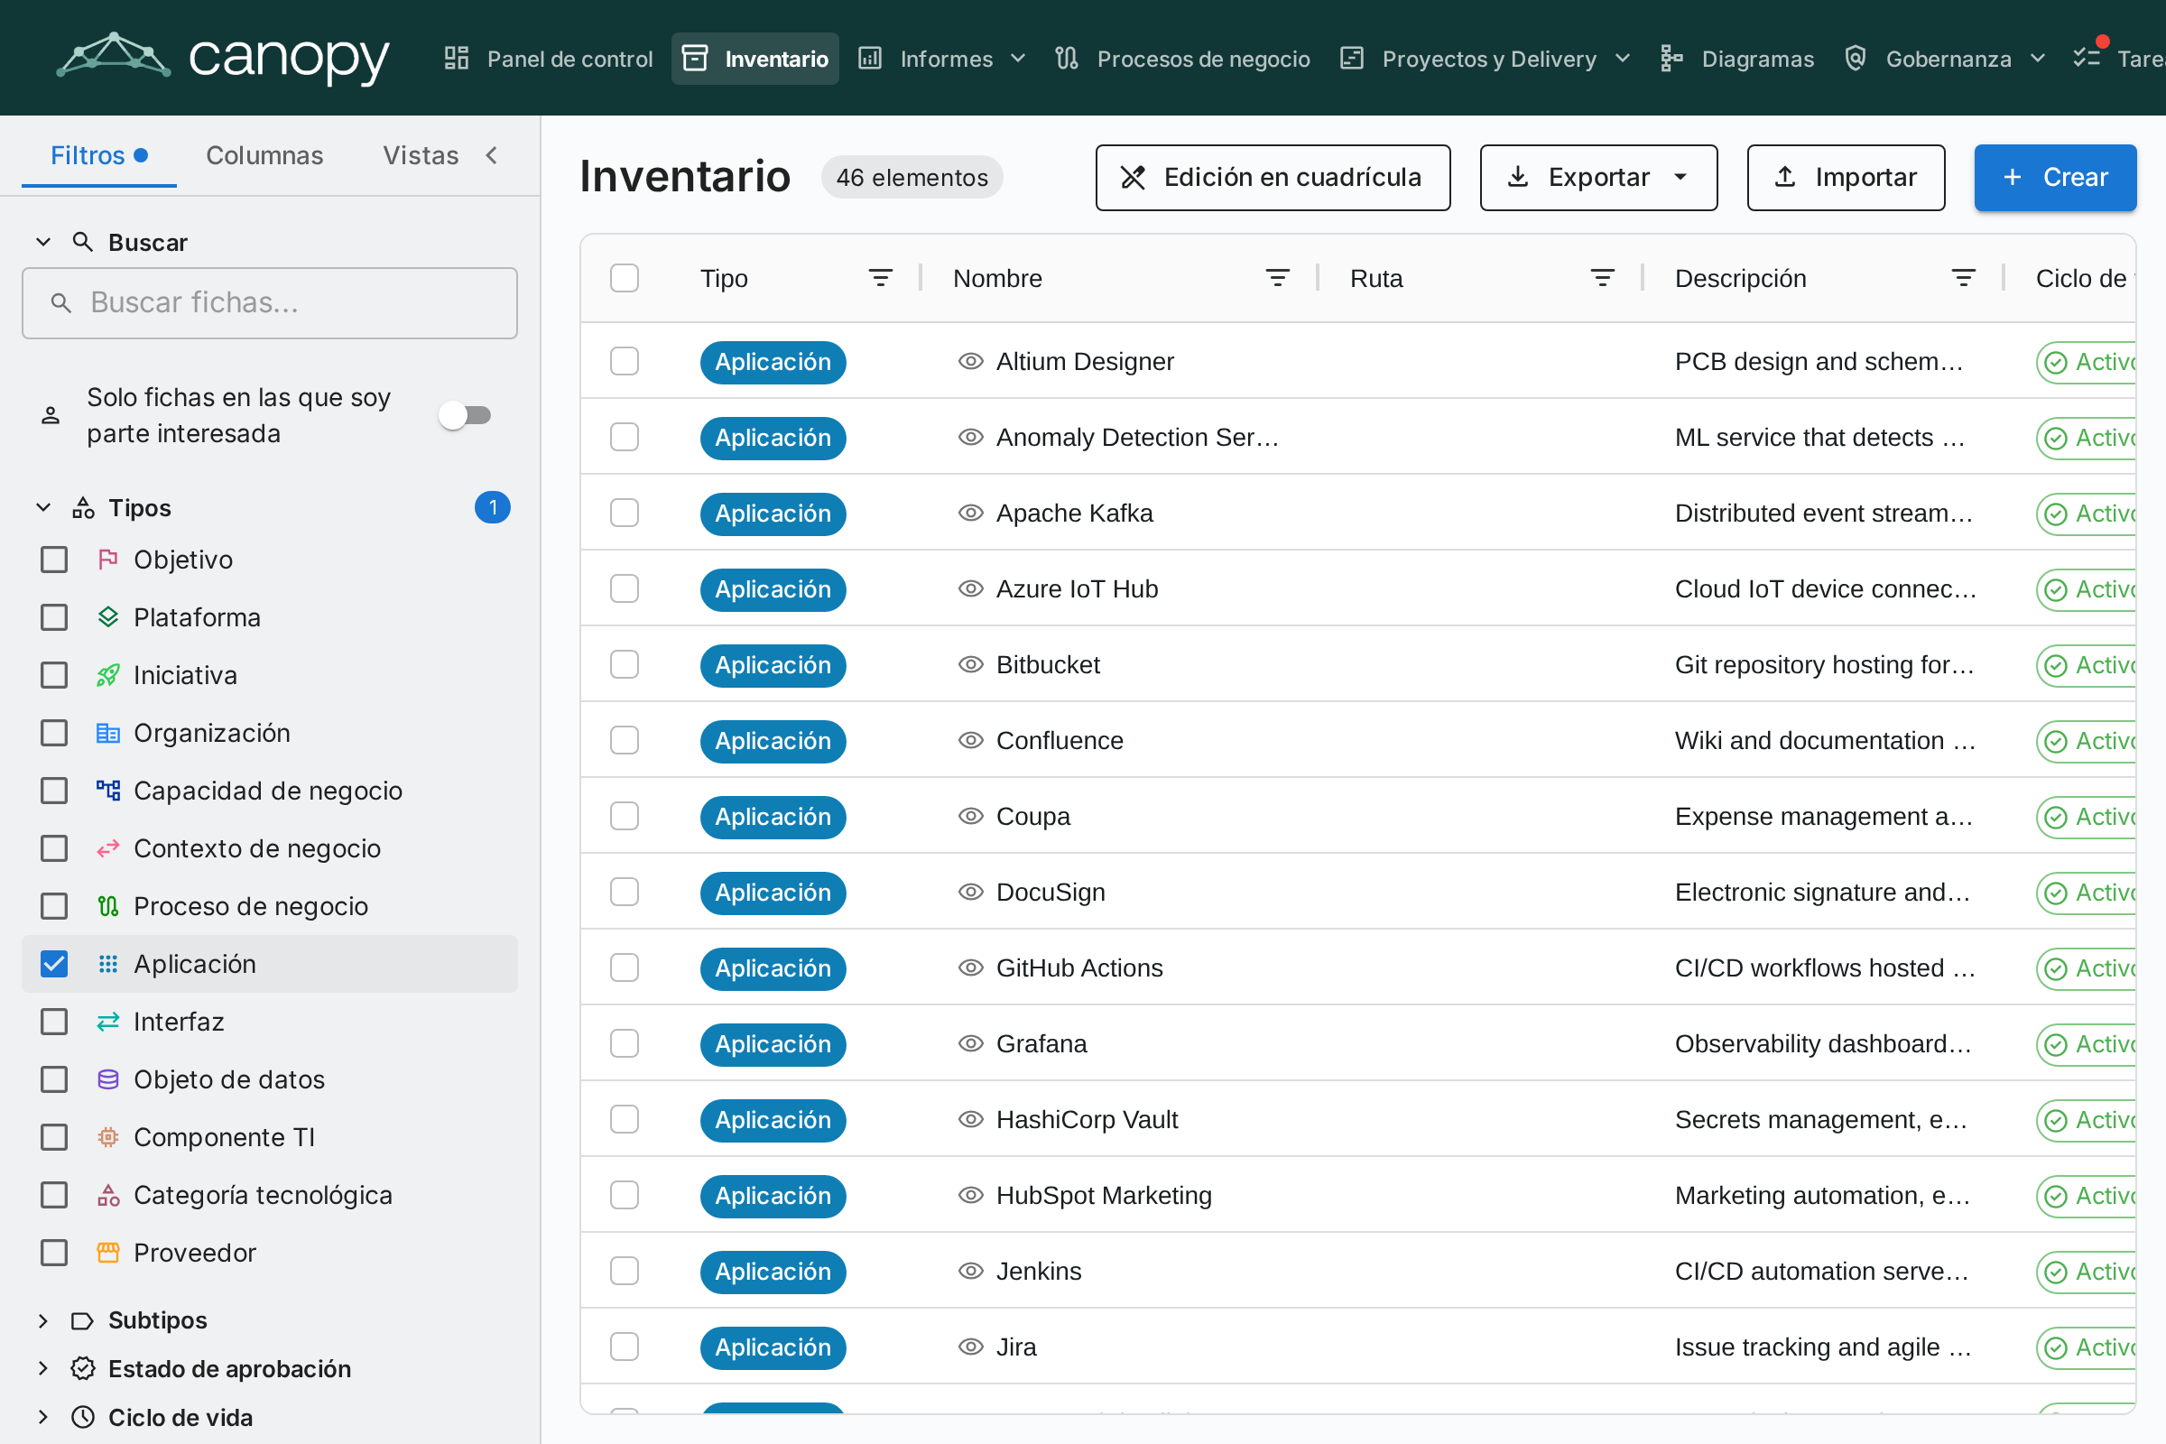Check the Componente TI type filter
Screen dimensions: 2166x1444
click(54, 1137)
